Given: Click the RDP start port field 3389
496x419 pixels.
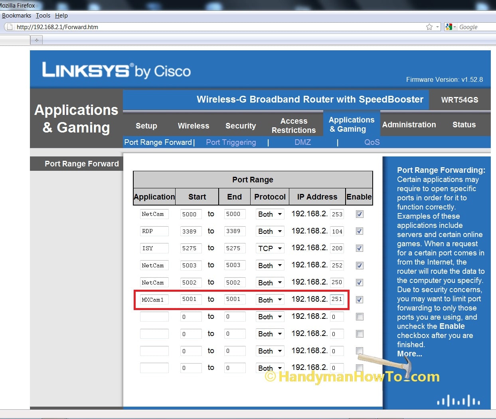Looking at the screenshot, I should pos(191,231).
